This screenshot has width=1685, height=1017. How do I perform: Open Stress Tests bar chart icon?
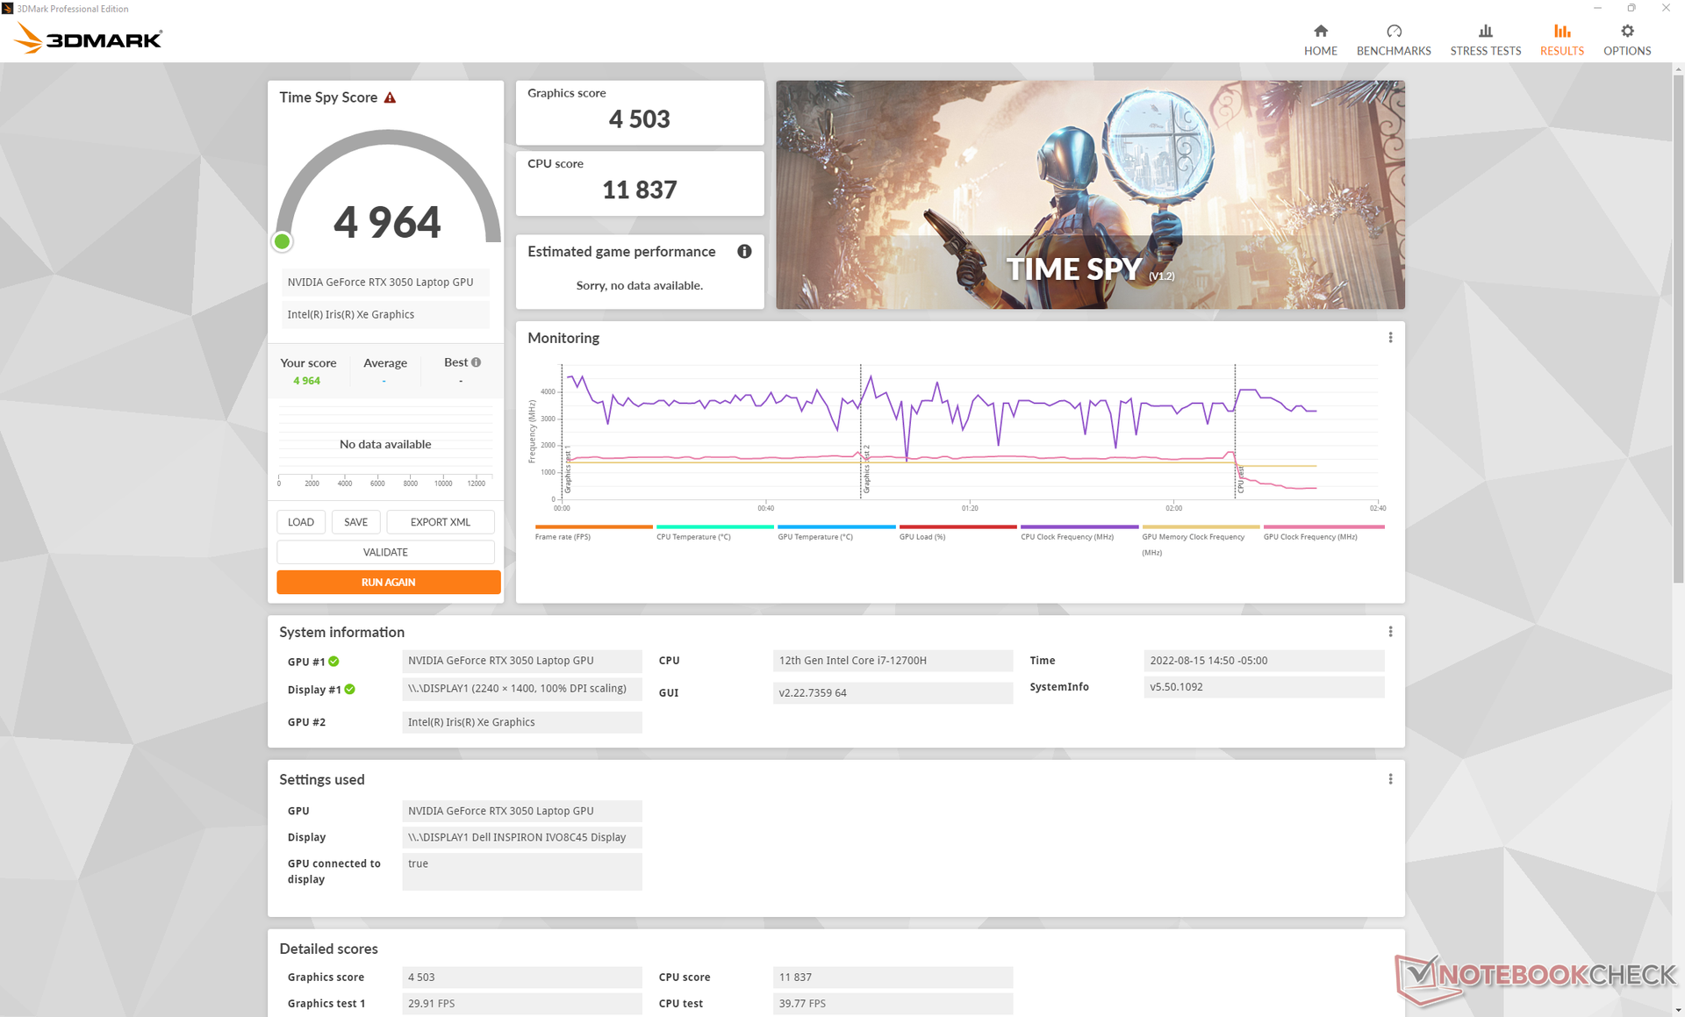pos(1485,32)
